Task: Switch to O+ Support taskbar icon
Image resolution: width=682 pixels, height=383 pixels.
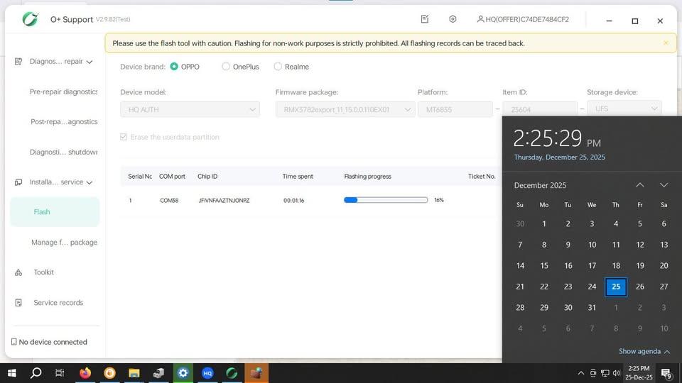Action: [232, 373]
